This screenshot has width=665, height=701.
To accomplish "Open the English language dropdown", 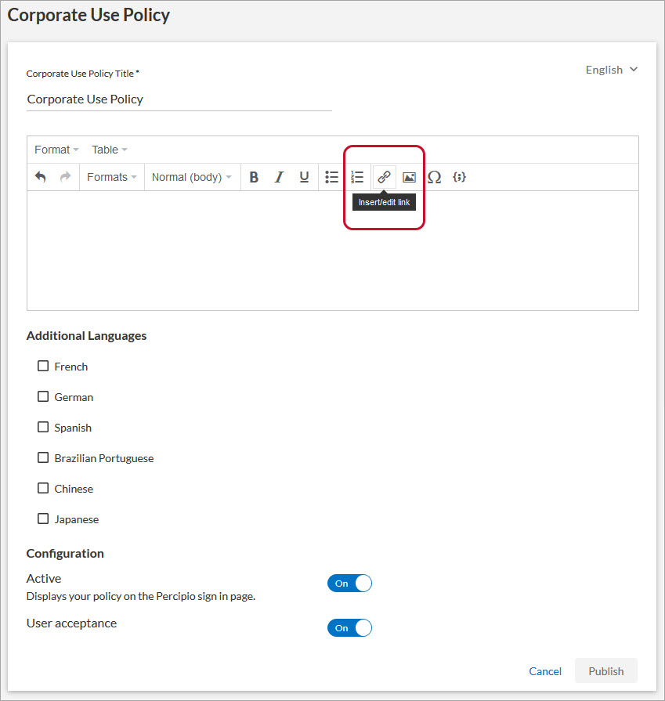I will pos(611,70).
